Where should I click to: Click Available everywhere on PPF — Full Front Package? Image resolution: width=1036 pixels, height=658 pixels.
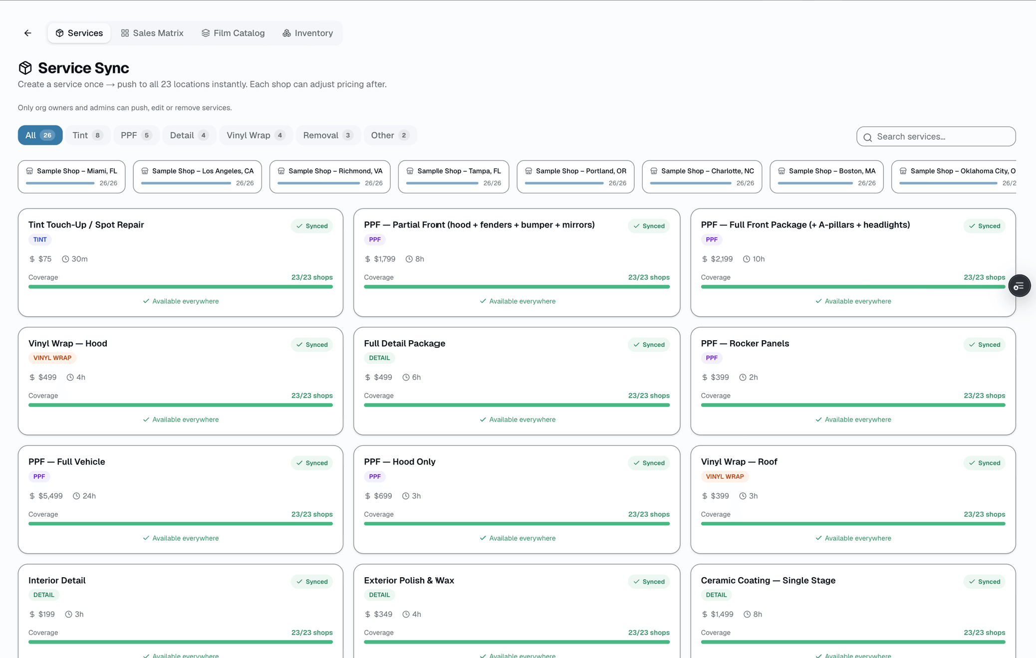(x=853, y=301)
